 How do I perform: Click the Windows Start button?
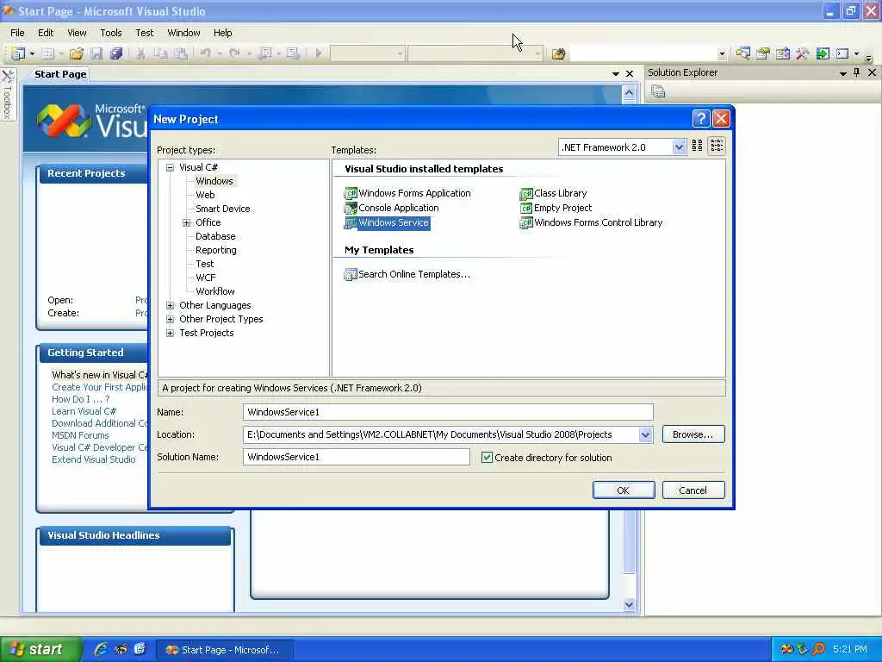[x=40, y=649]
